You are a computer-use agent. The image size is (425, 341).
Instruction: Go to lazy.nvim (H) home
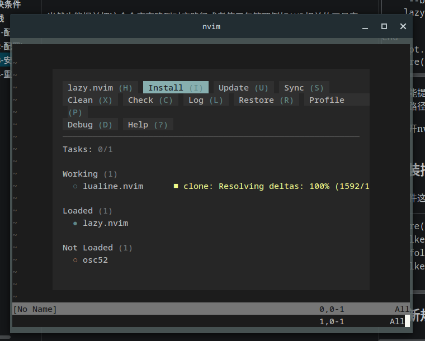tap(100, 88)
